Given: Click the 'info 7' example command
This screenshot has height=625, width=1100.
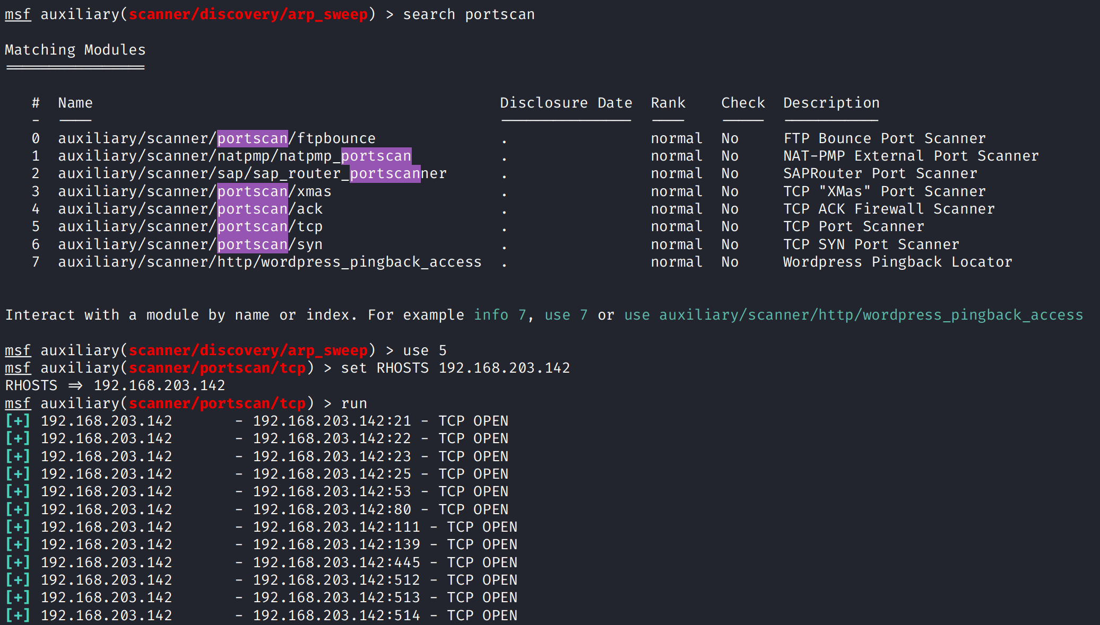Looking at the screenshot, I should click(499, 315).
